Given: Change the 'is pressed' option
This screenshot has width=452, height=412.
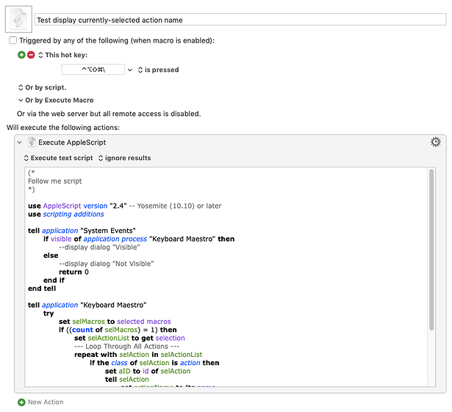Looking at the screenshot, I should [x=158, y=70].
